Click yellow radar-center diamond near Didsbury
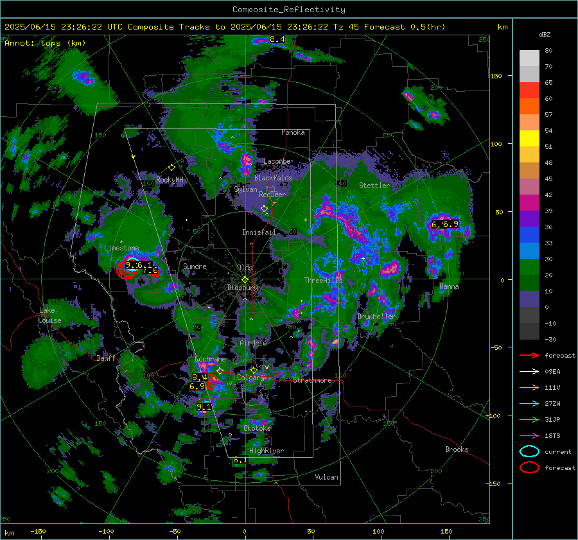Image resolution: width=578 pixels, height=540 pixels. (245, 280)
